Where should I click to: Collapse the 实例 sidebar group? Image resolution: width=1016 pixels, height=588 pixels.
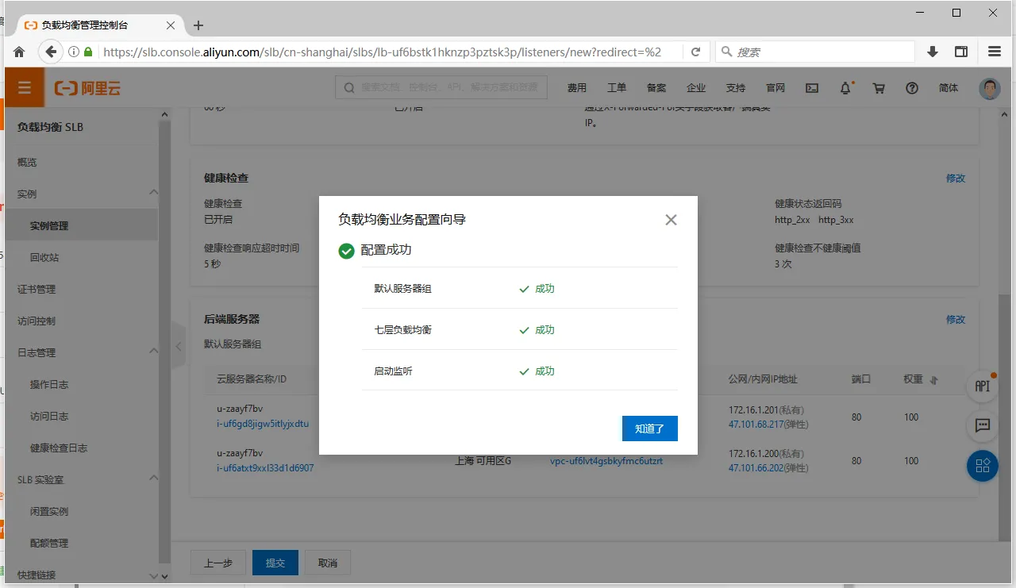click(153, 193)
